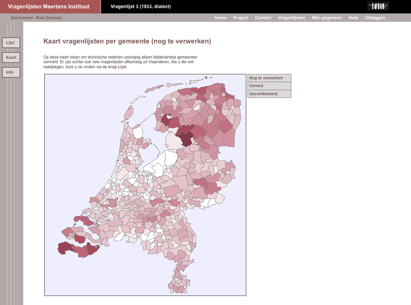Click the 'Vragenlijsten Meertens Instituut' site title
Viewport: 411px width, 305px height.
pyautogui.click(x=48, y=7)
